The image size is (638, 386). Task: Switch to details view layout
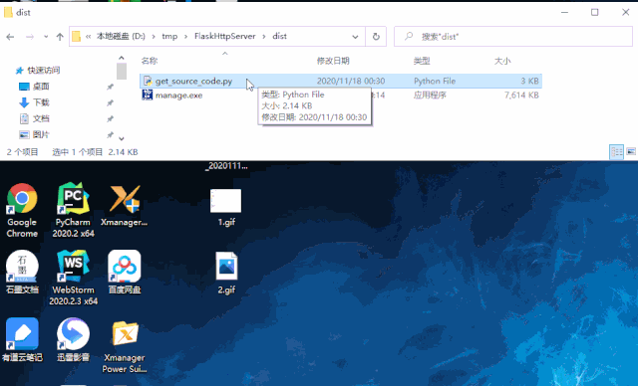click(x=616, y=152)
